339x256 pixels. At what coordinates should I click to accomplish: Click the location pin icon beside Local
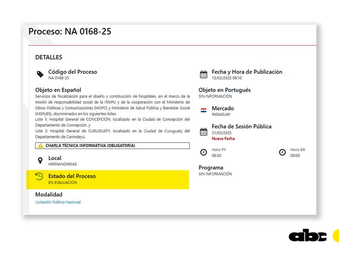[40, 161]
